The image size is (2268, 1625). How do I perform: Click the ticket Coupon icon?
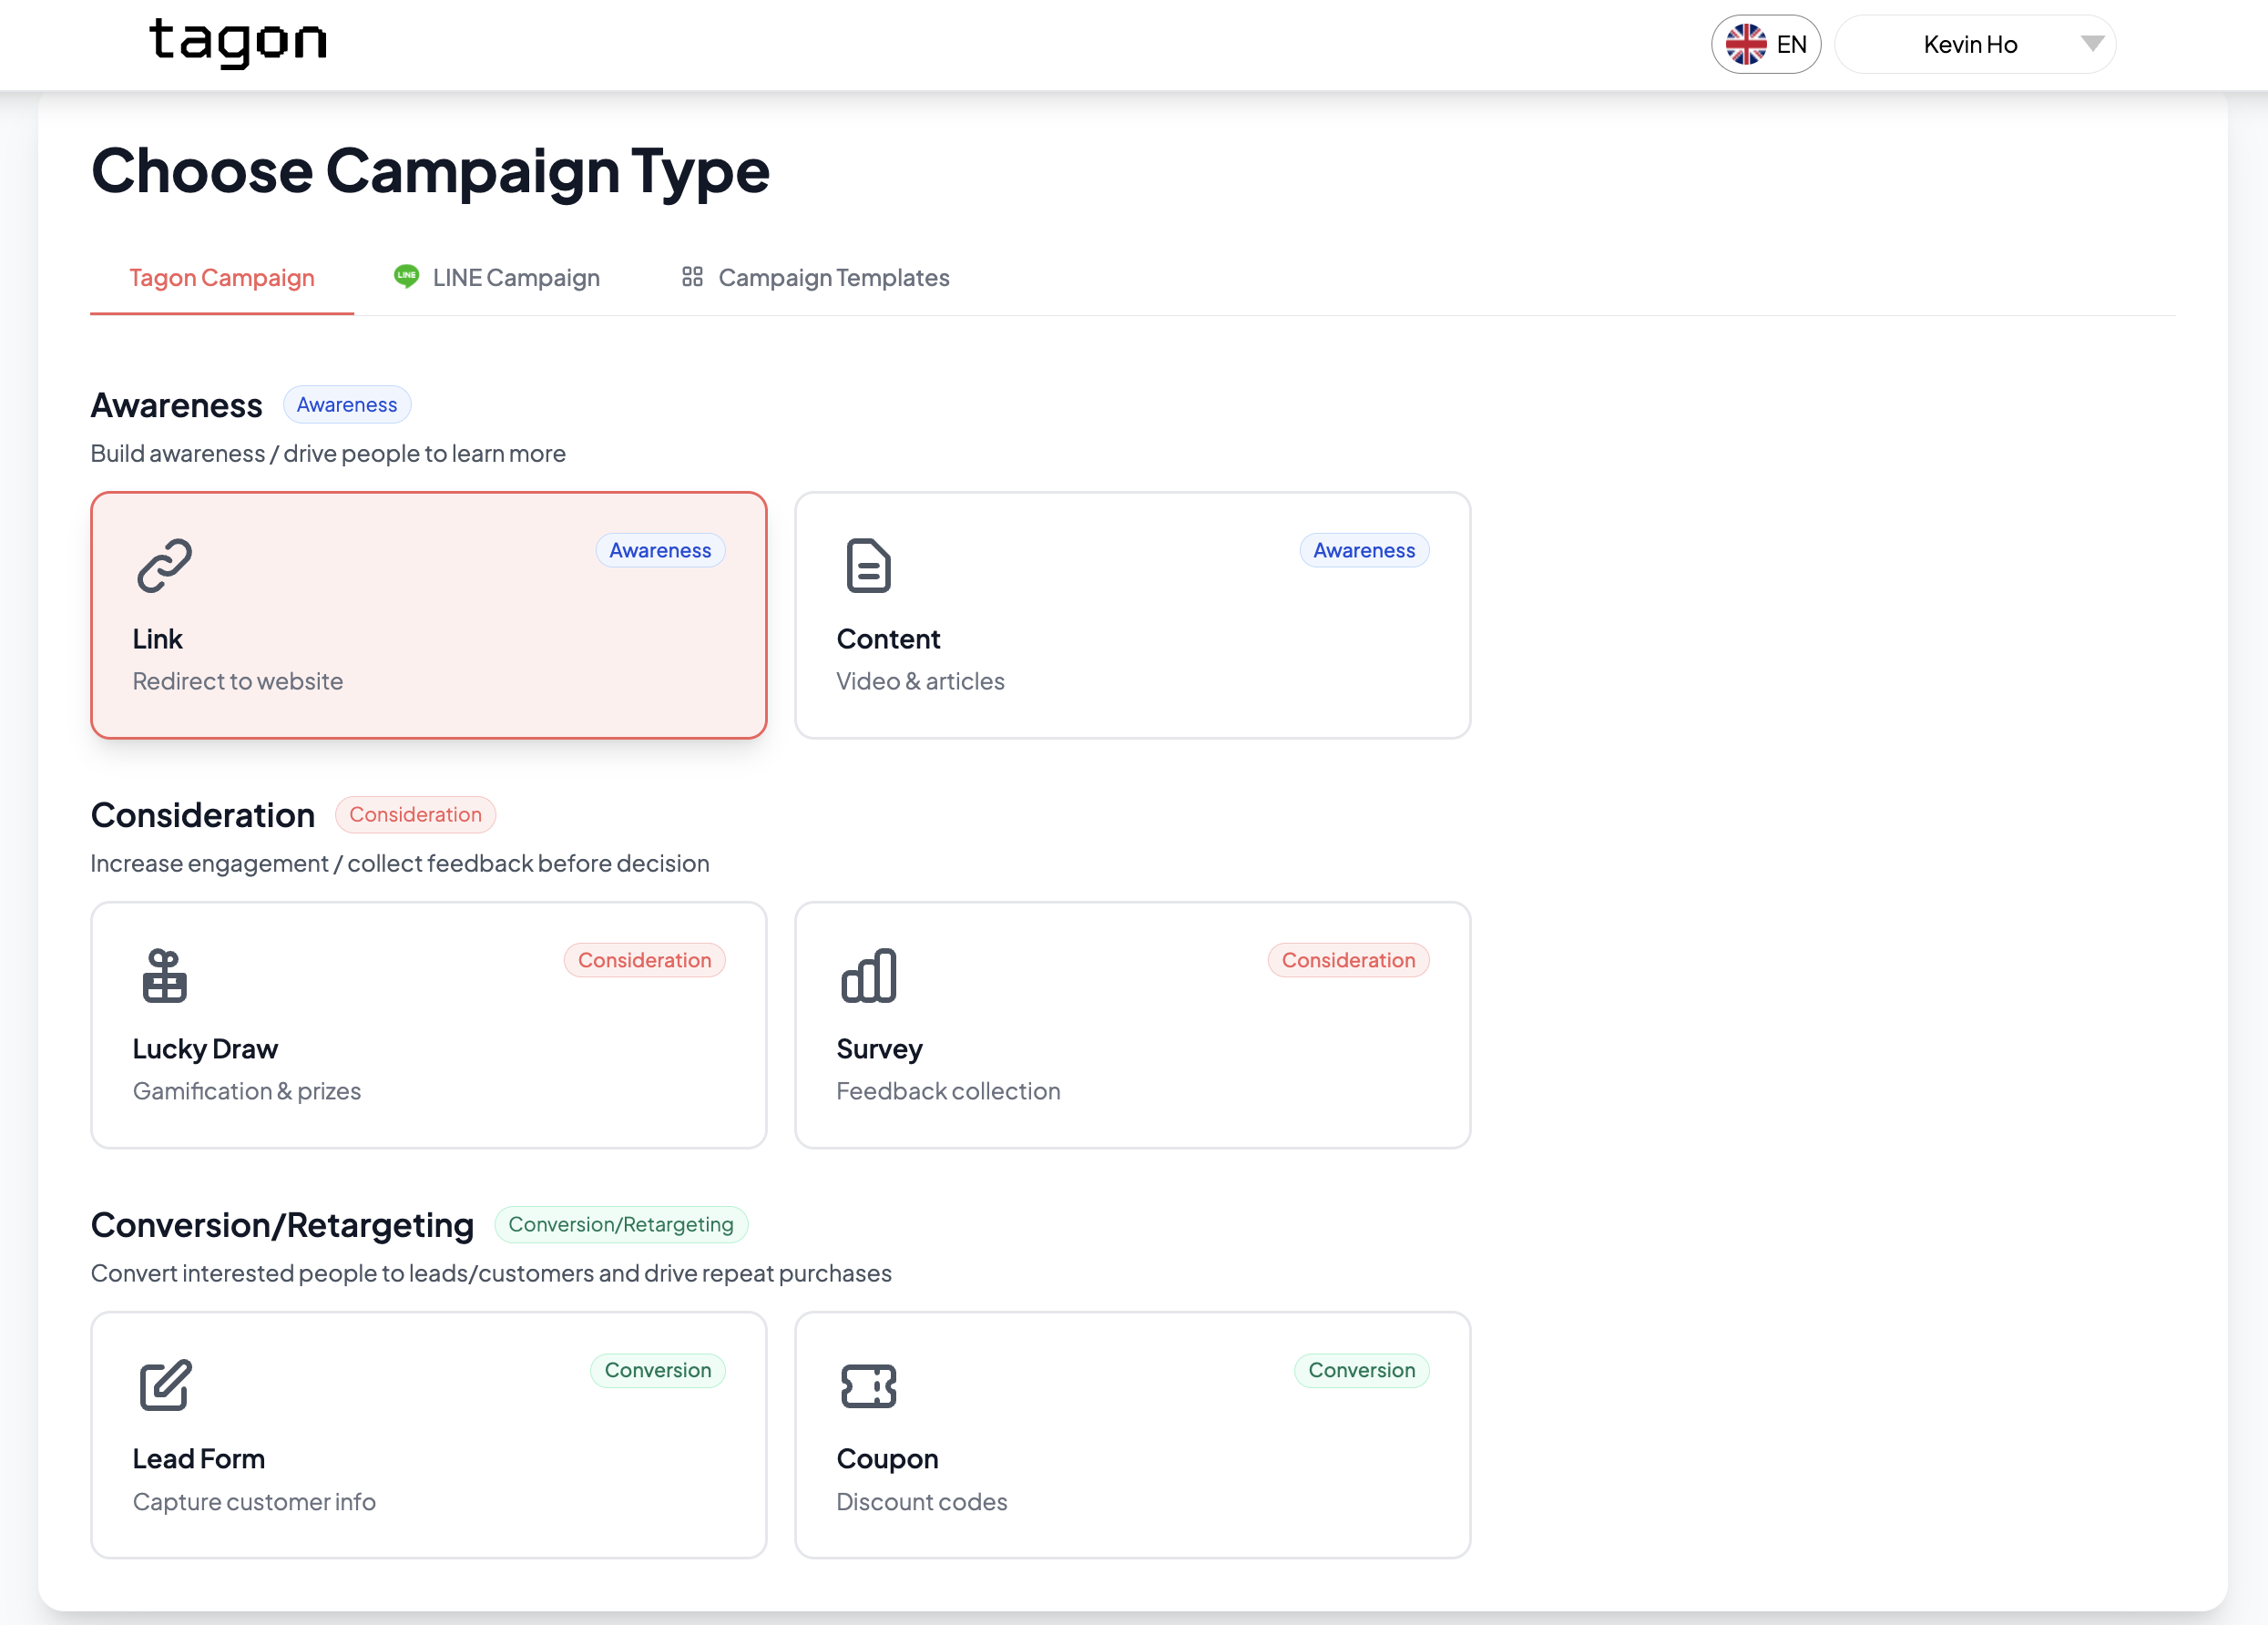click(x=868, y=1386)
